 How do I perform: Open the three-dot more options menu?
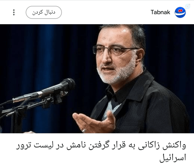tap(14, 12)
